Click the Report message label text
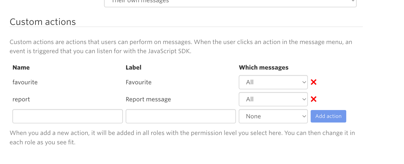The image size is (404, 164). [148, 99]
